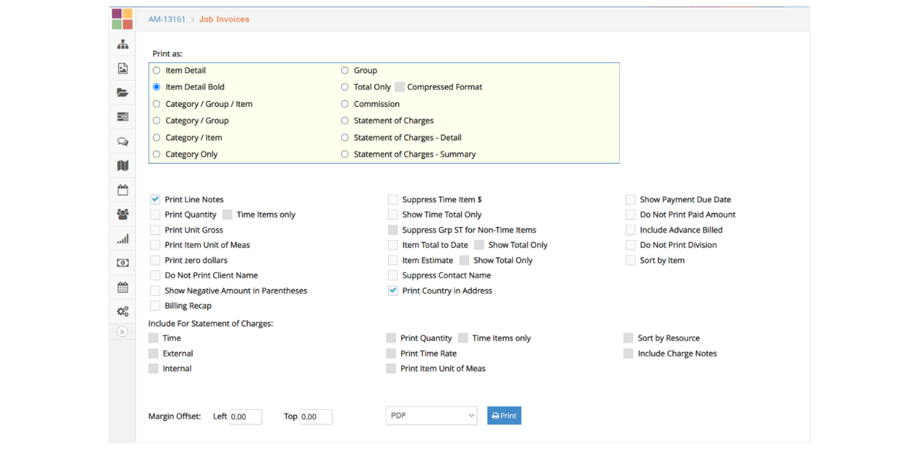909x451 pixels.
Task: Select the Group radio option
Action: coord(345,70)
